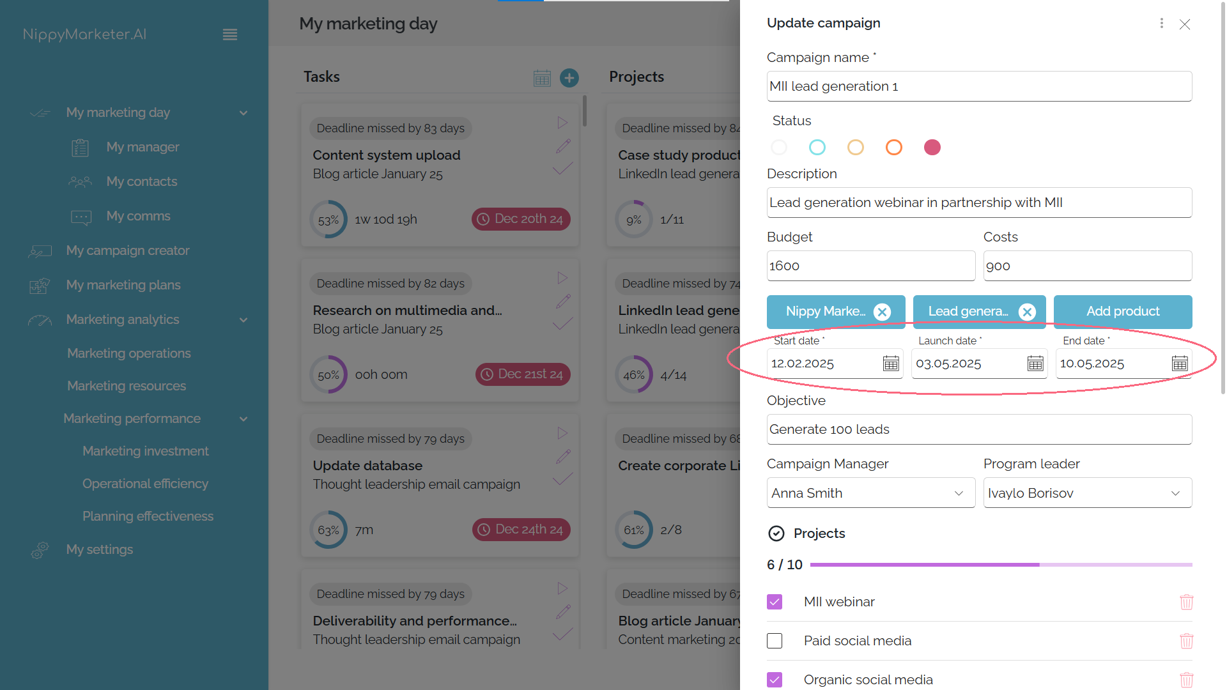Choose the filled pink status color
Screen dimensions: 1227x690
pos(932,148)
